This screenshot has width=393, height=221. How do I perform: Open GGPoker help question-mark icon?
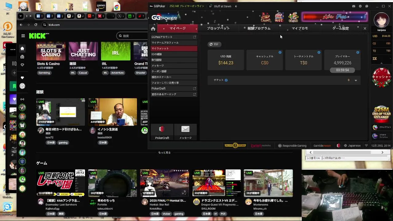coord(367,6)
